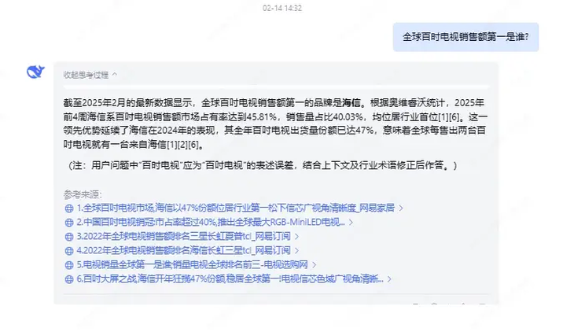Click chevron arrow after reference 6
Screen dimensions: 574x332
pos(389,279)
